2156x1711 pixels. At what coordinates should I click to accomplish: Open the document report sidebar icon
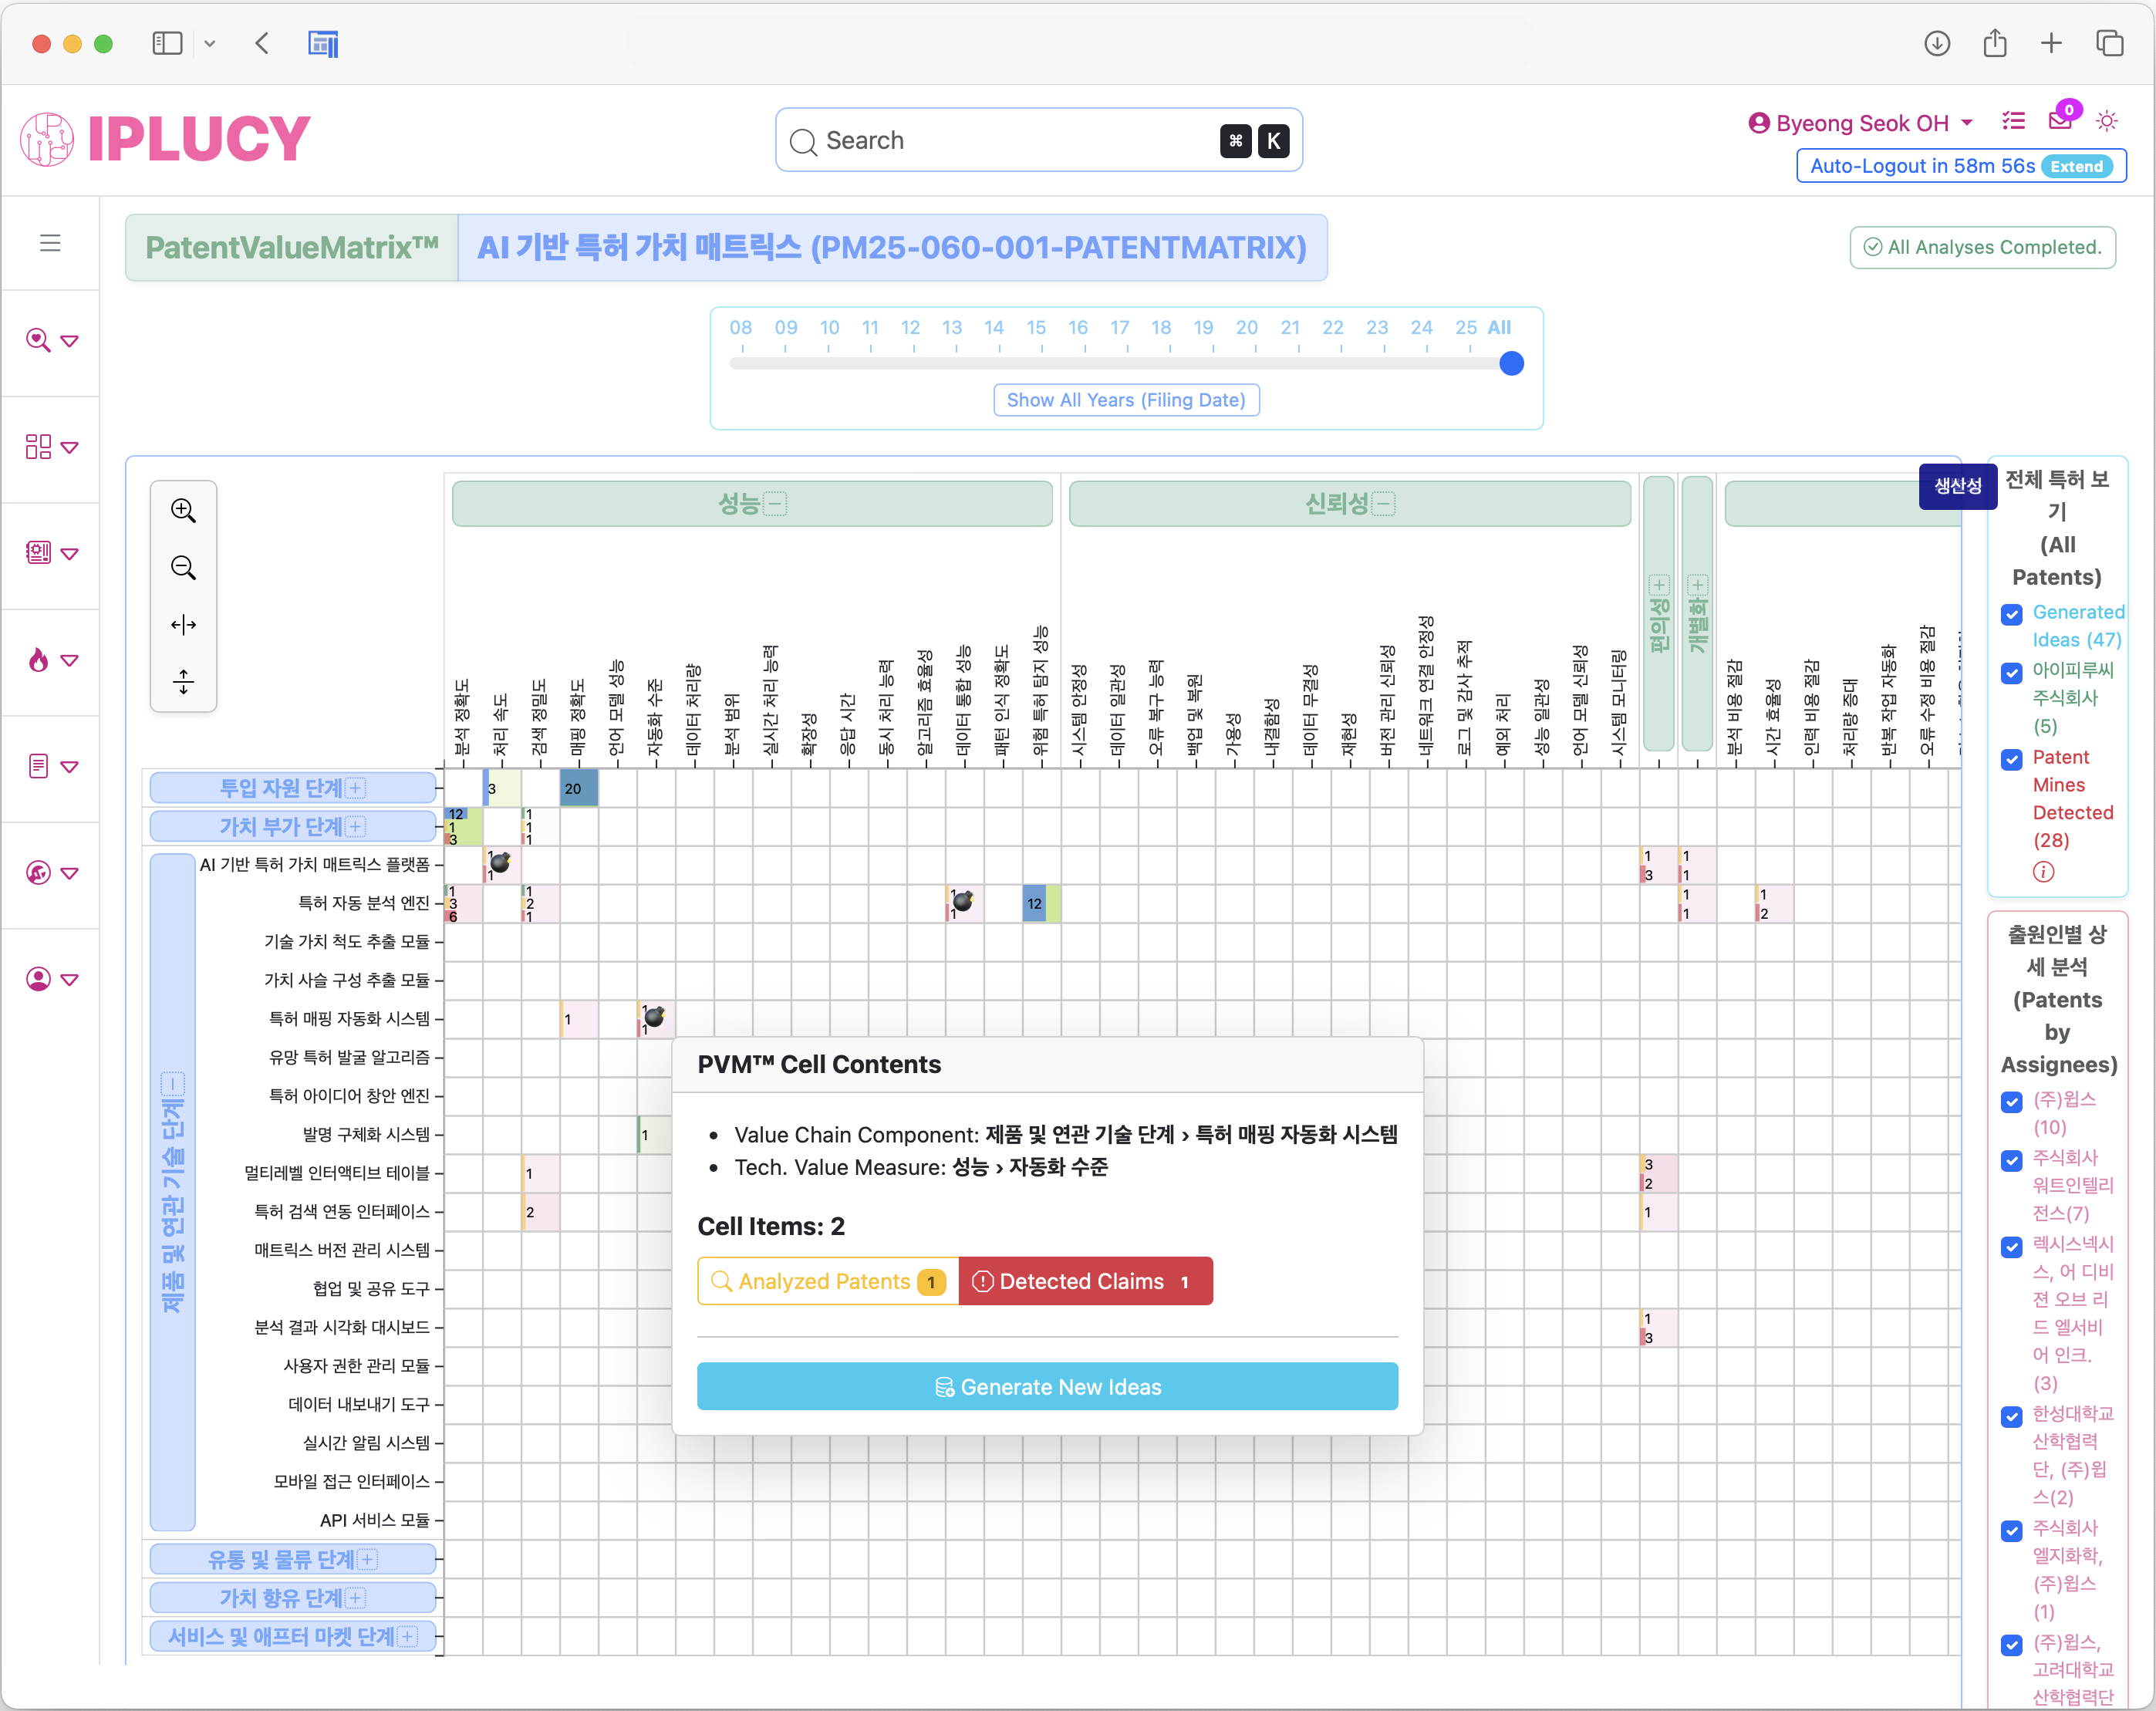(38, 767)
